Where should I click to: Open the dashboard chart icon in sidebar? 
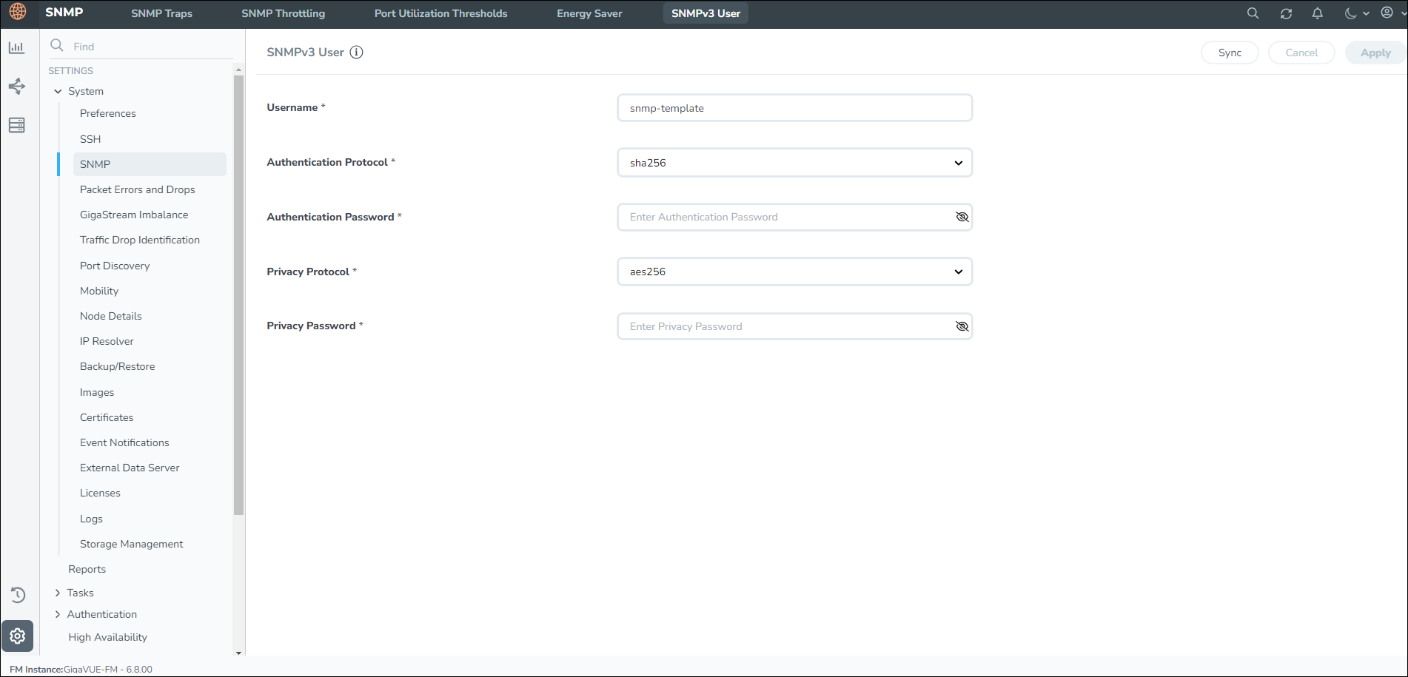point(16,48)
